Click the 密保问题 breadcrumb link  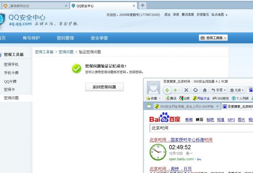(66, 52)
